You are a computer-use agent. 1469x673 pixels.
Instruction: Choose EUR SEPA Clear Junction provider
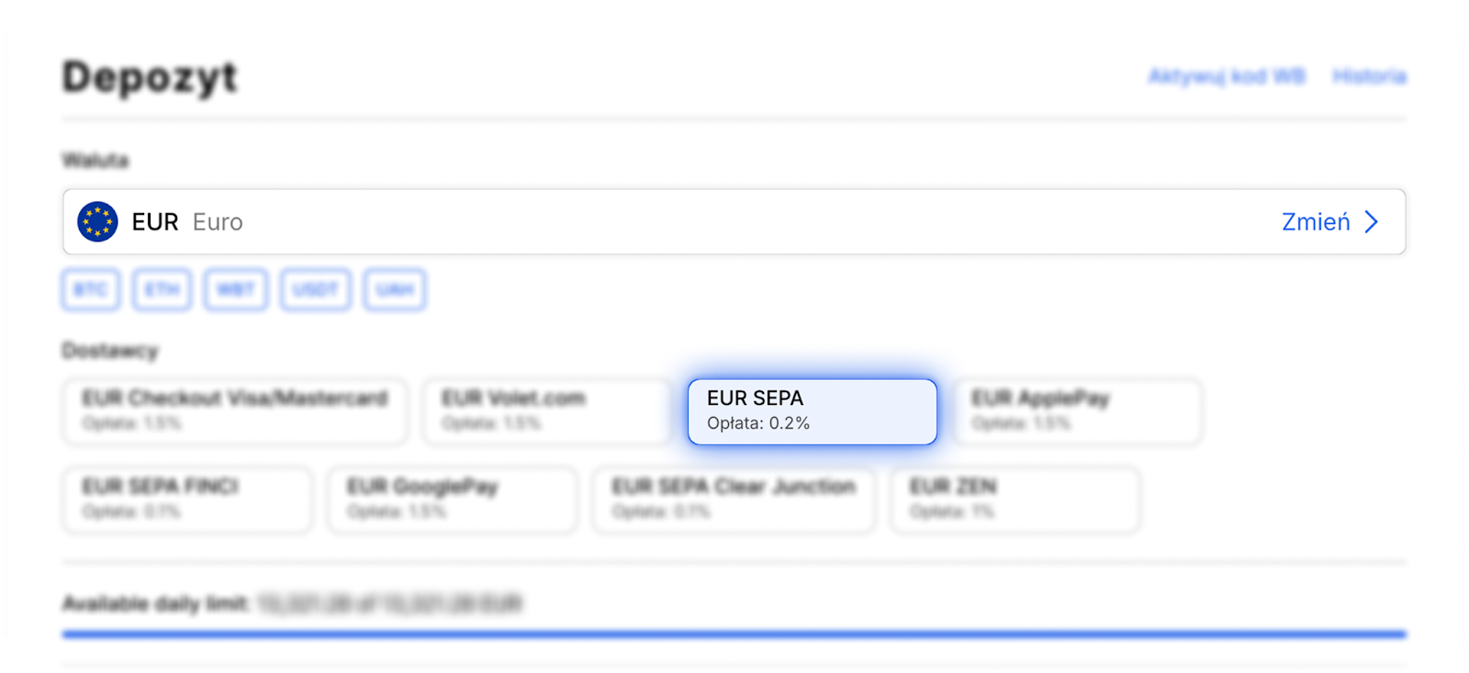[734, 499]
